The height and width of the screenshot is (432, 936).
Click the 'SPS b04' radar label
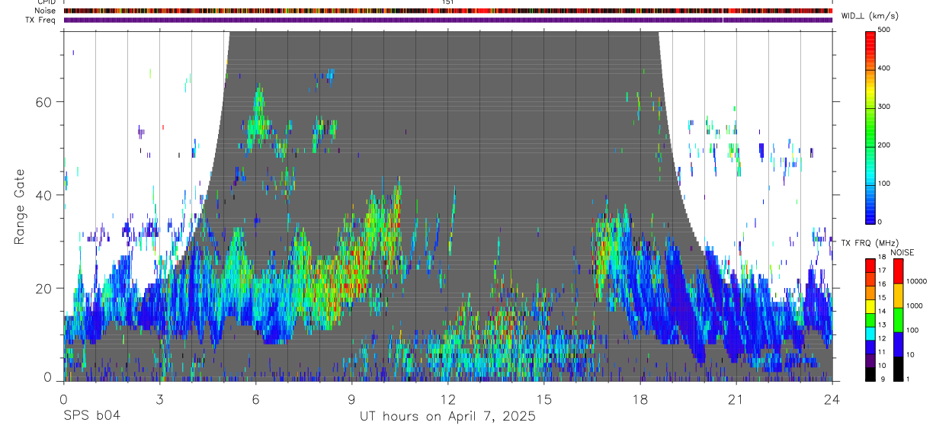click(91, 417)
